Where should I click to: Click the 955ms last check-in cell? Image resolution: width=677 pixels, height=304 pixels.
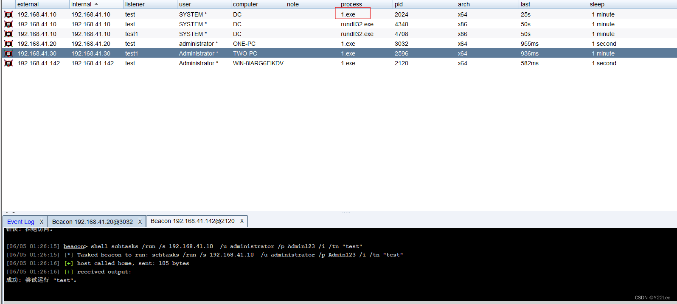pyautogui.click(x=530, y=44)
